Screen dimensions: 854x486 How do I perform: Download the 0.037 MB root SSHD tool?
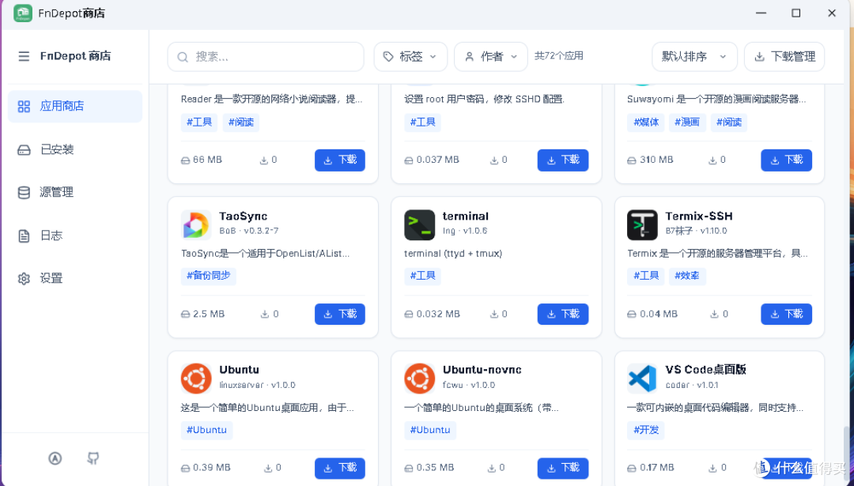pyautogui.click(x=563, y=160)
